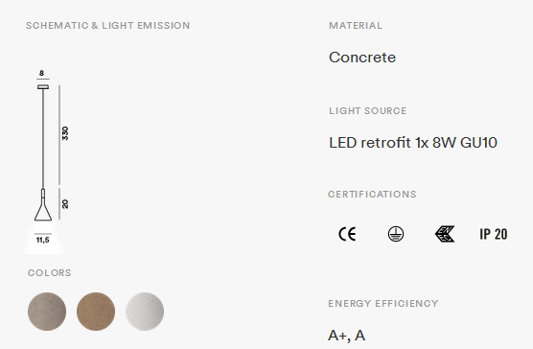Click the lamp cone shade in schematic

coord(43,209)
